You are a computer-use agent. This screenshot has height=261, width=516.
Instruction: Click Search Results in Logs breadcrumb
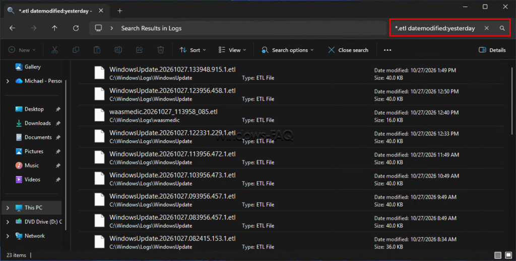click(x=151, y=28)
